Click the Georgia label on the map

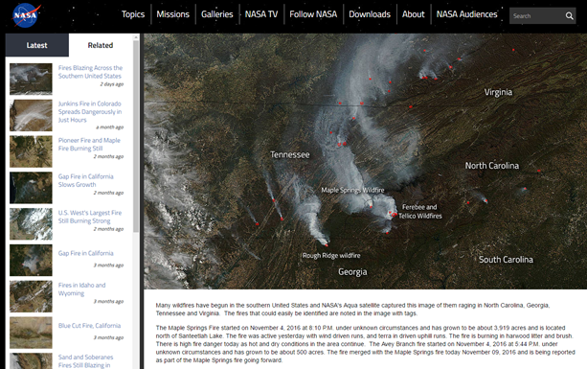(x=352, y=272)
